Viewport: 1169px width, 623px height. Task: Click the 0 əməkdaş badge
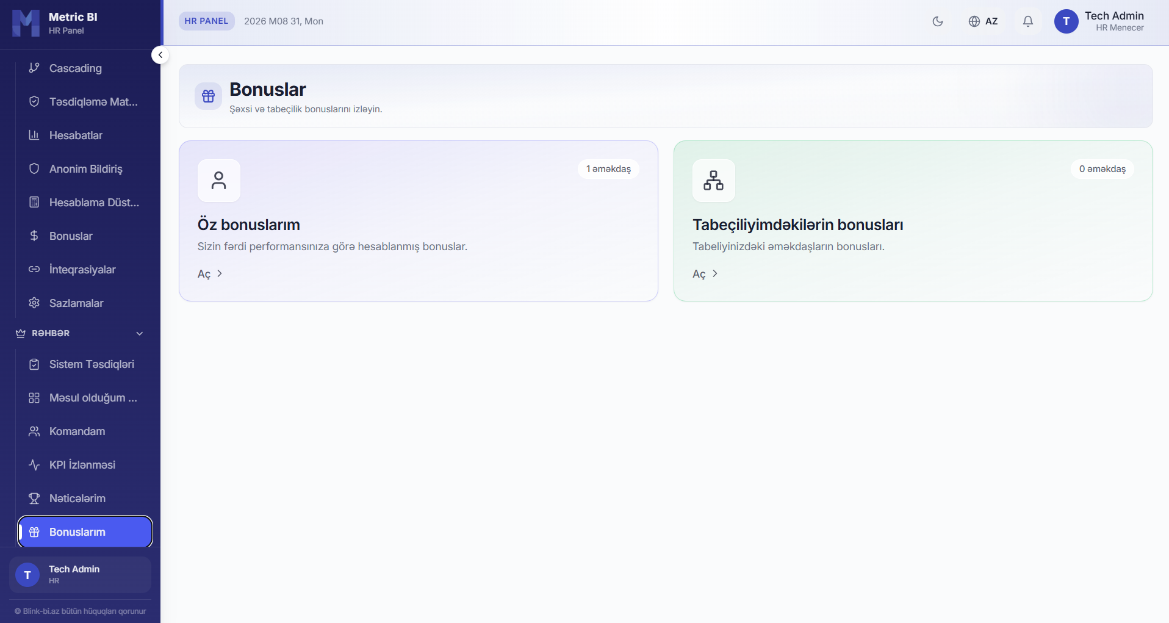click(1102, 169)
